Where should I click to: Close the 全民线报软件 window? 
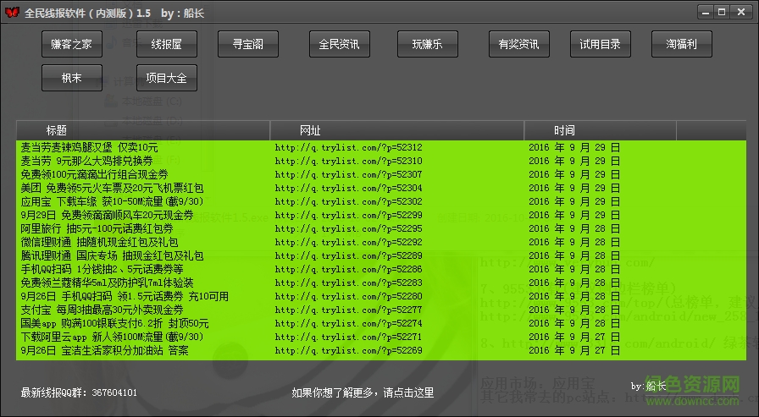pyautogui.click(x=741, y=13)
